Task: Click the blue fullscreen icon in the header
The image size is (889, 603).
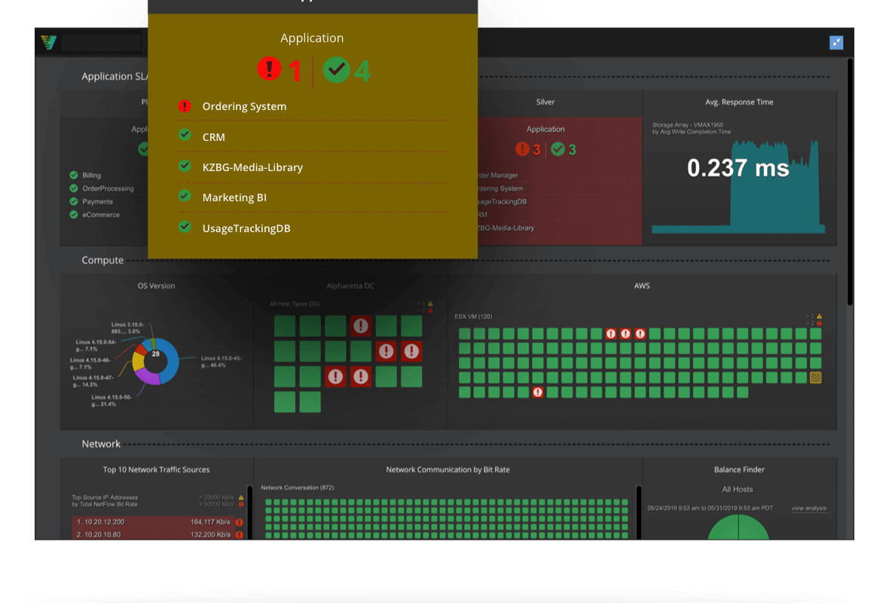Action: pos(836,42)
